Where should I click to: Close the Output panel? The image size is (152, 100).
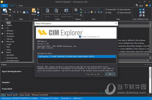pos(150,65)
